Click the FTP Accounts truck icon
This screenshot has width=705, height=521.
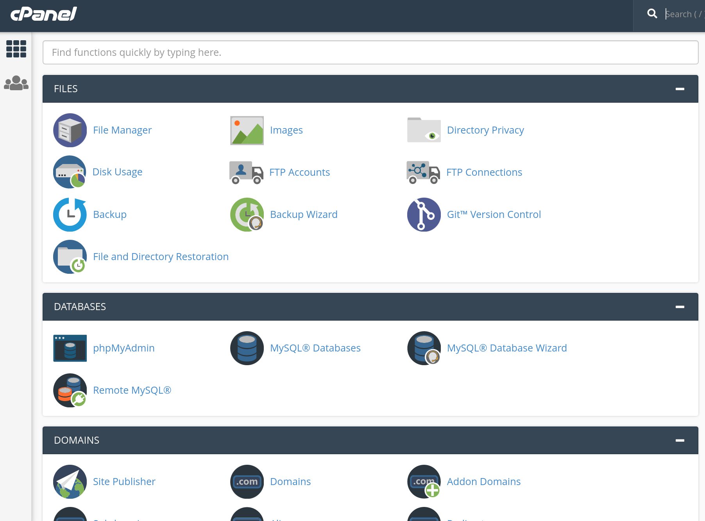[247, 172]
